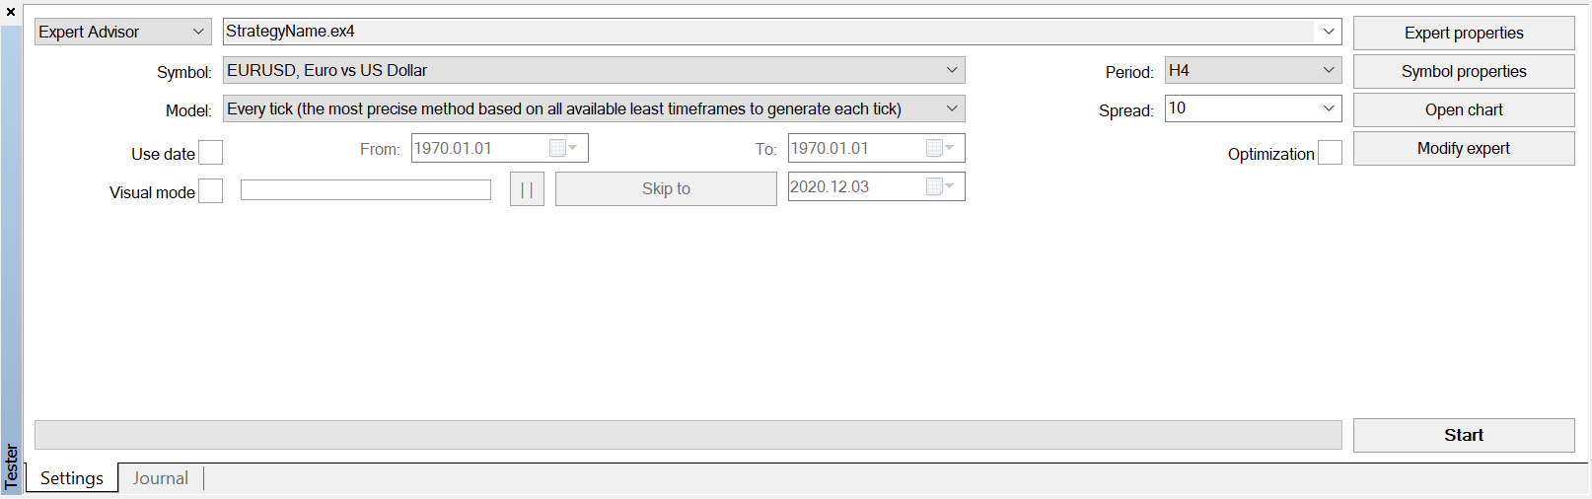Open Expert properties
1592x499 pixels.
click(1464, 33)
